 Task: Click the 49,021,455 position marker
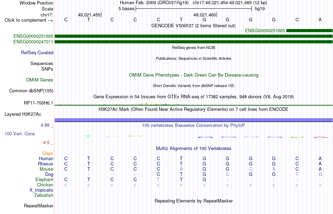(89, 15)
